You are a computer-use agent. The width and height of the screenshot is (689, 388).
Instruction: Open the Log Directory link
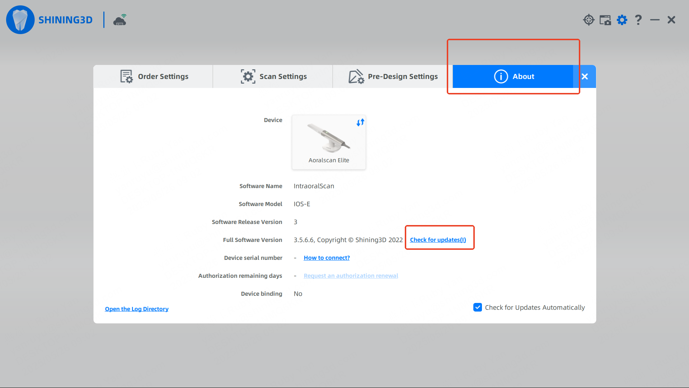coord(136,309)
